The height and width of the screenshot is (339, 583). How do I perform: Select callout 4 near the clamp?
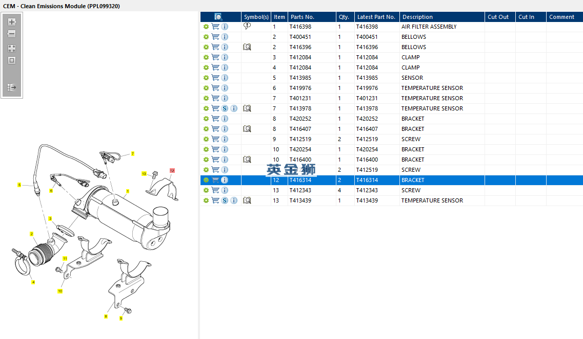33,282
